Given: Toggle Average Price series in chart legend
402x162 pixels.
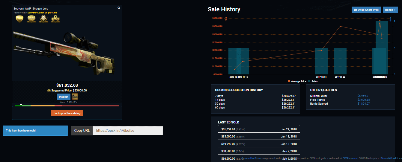Looking at the screenshot, I should (x=297, y=81).
